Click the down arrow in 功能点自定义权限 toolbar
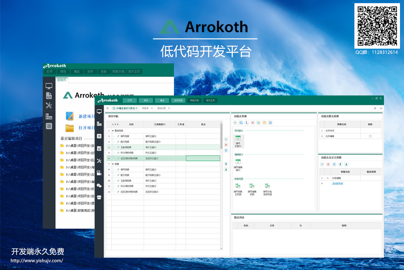The image size is (404, 270). pos(346,164)
